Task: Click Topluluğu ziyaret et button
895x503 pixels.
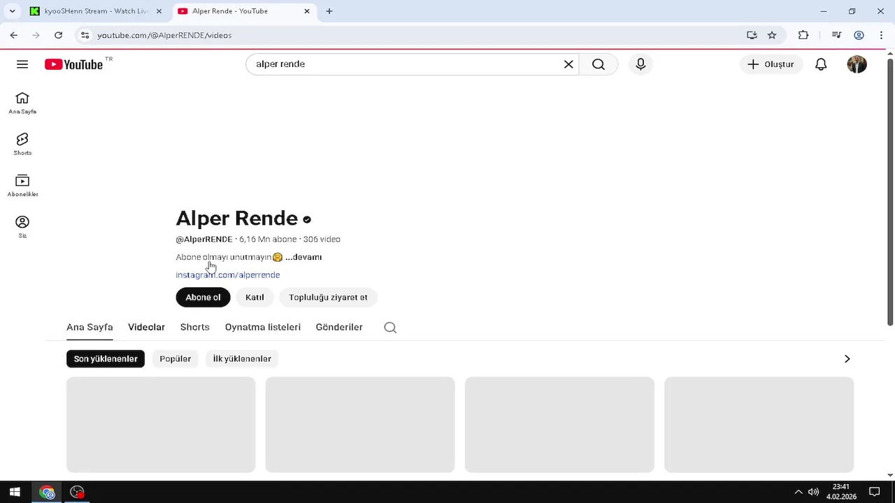Action: tap(328, 297)
